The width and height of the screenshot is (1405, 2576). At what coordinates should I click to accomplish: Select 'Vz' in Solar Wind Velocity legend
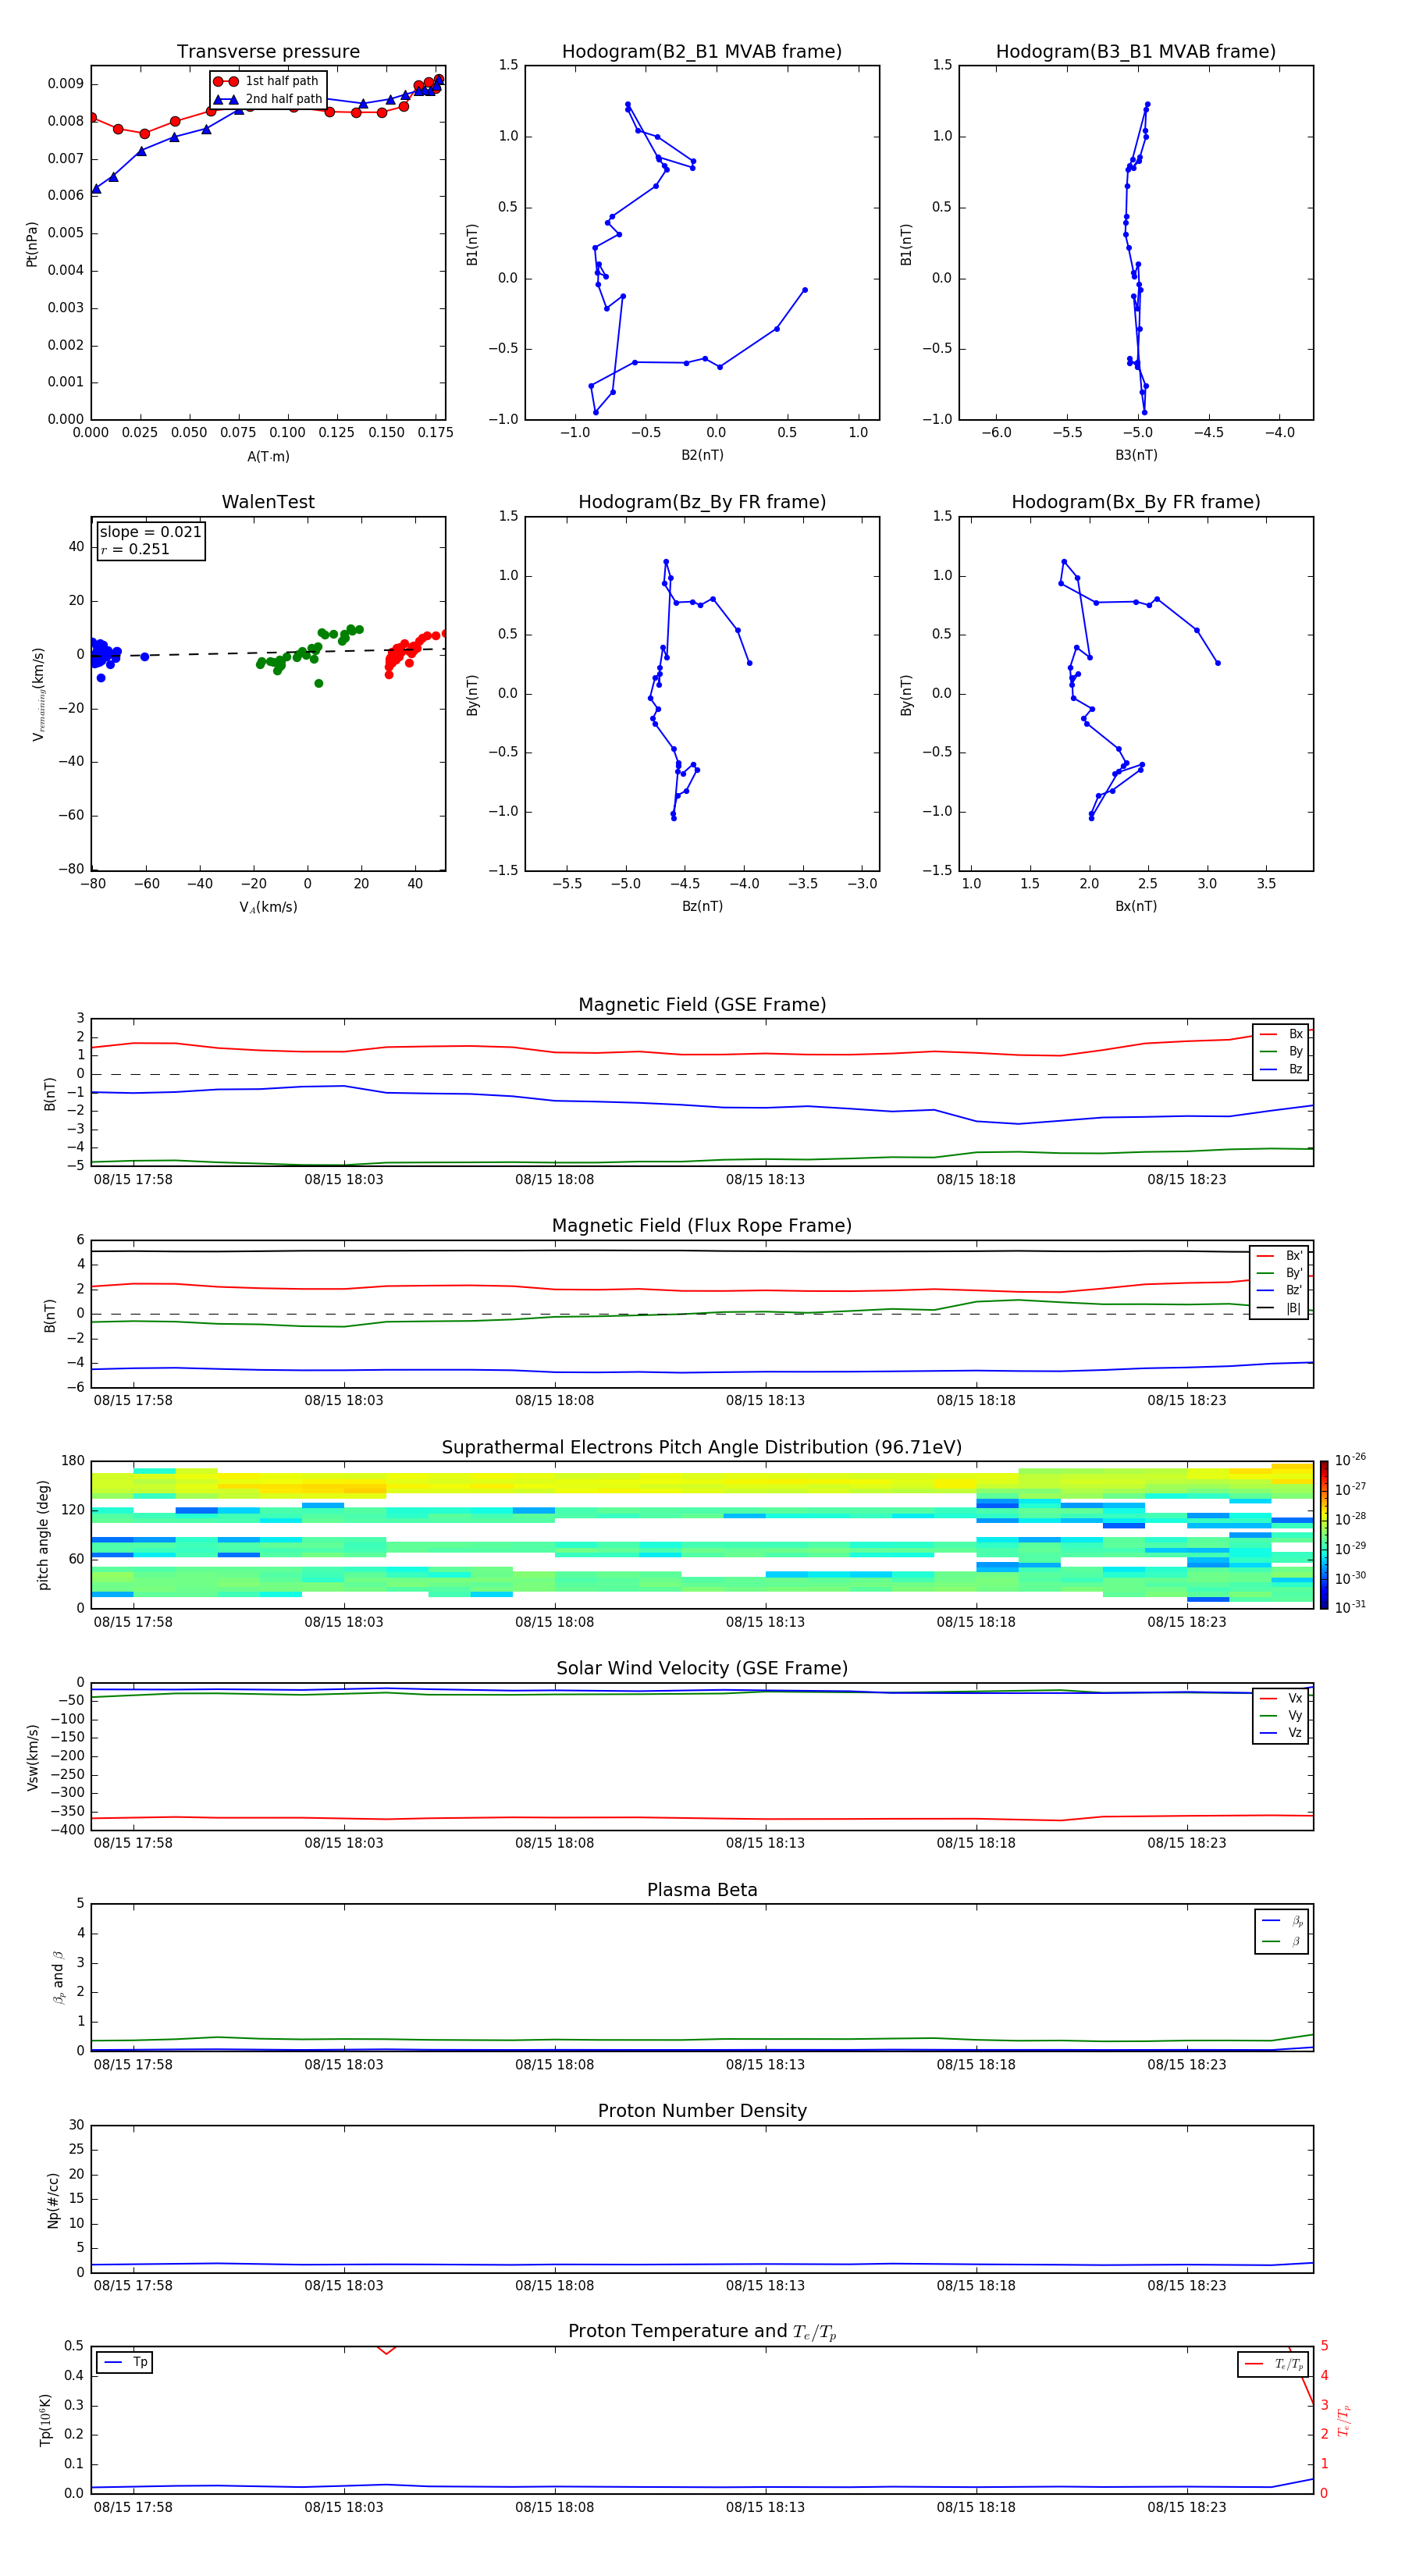(x=1281, y=1733)
